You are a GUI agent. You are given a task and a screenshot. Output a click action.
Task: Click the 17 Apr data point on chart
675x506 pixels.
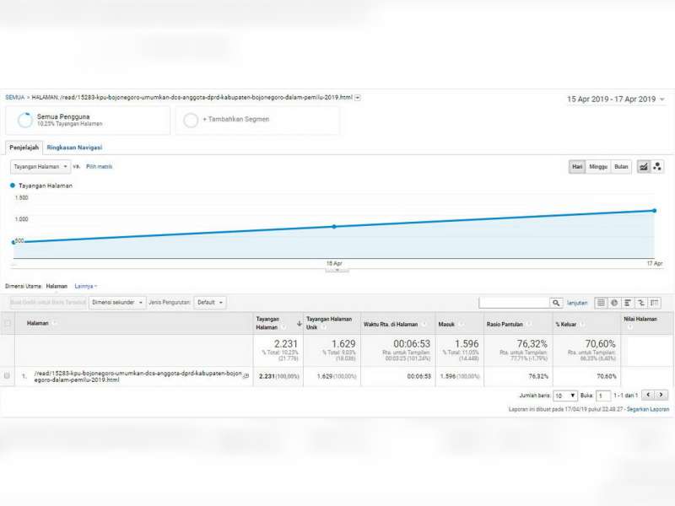tap(654, 211)
